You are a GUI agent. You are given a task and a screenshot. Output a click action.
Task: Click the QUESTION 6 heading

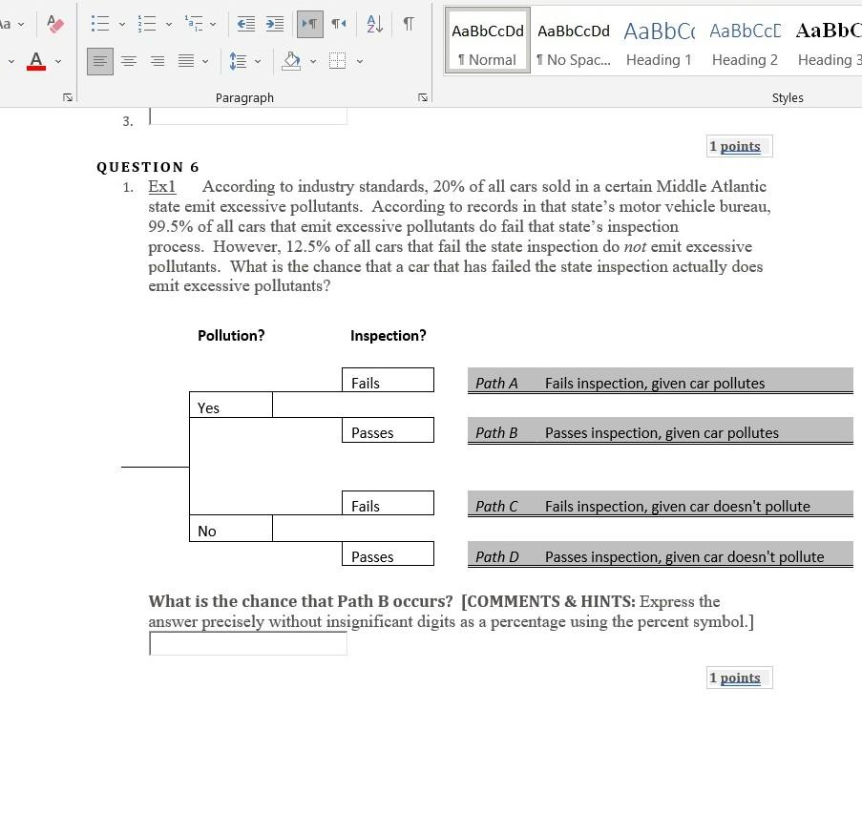pos(148,167)
